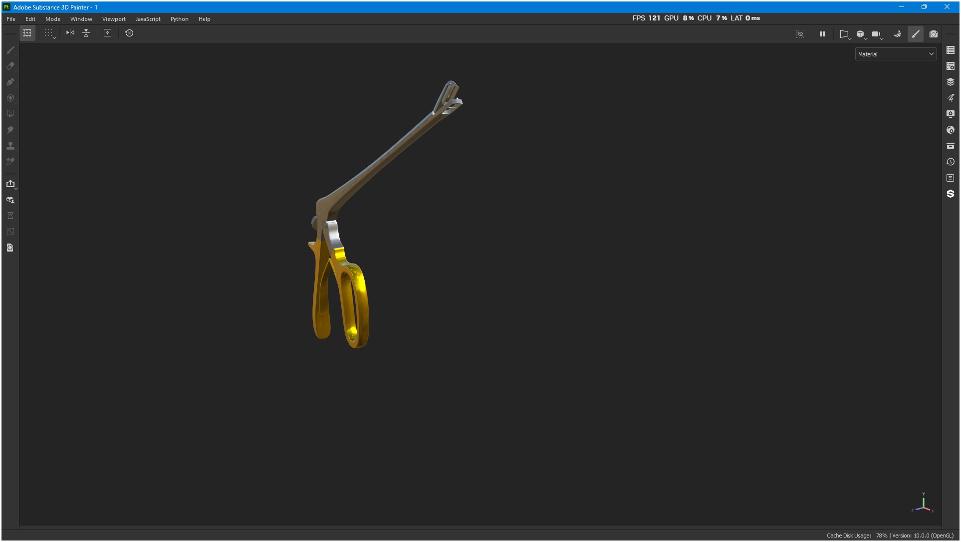The width and height of the screenshot is (961, 542).
Task: Open the Shader settings sphere icon
Action: (950, 130)
